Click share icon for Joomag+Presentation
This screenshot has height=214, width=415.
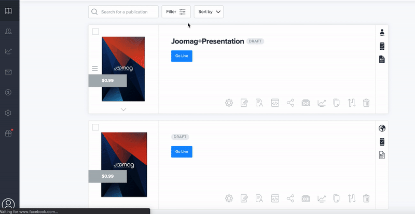pos(290,103)
